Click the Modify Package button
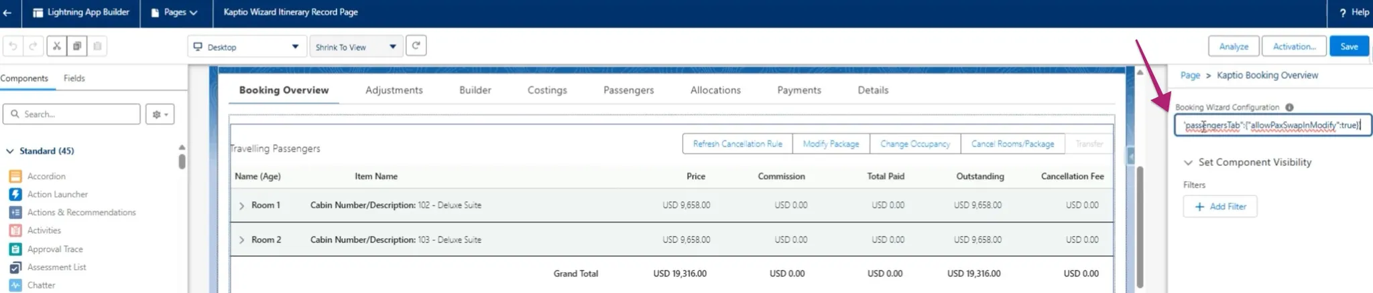The width and height of the screenshot is (1373, 293). coord(831,144)
